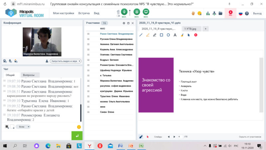Open participants panel settings gear
The image size is (266, 150).
click(124, 23)
